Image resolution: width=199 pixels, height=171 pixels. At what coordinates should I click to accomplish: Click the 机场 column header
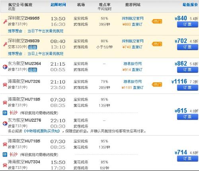coord(81,5)
